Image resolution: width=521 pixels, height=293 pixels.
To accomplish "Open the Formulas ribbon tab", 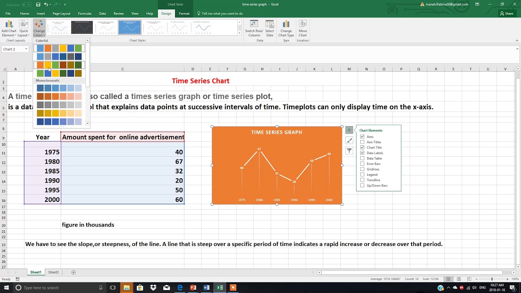I will coord(85,13).
